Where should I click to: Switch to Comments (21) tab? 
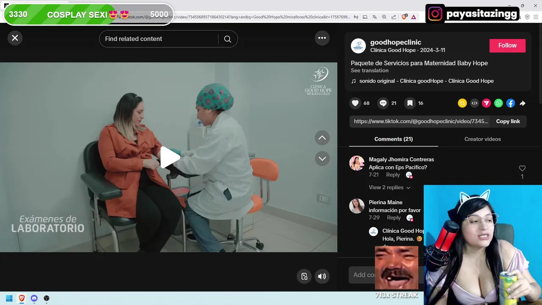coord(393,139)
